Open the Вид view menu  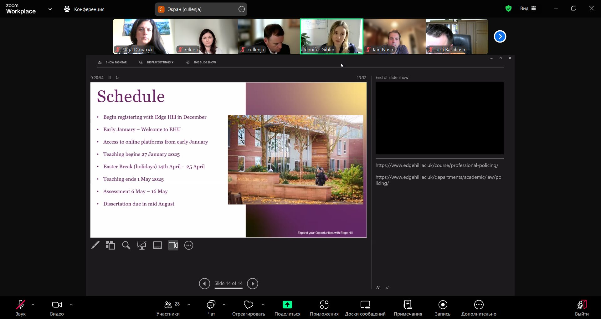point(528,8)
